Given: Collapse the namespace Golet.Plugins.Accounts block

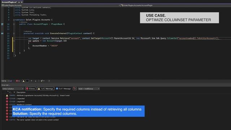Looking at the screenshot, I should (x=14, y=20).
